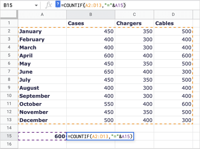The height and width of the screenshot is (149, 200).
Task: Click the Cases header cell
Action: coord(91,23)
